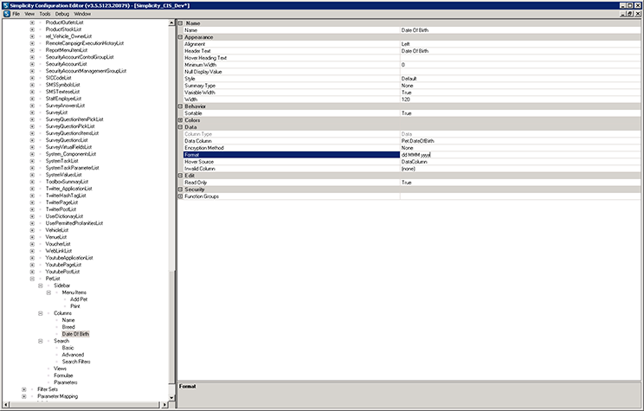Select the Print menu item node

tap(75, 306)
